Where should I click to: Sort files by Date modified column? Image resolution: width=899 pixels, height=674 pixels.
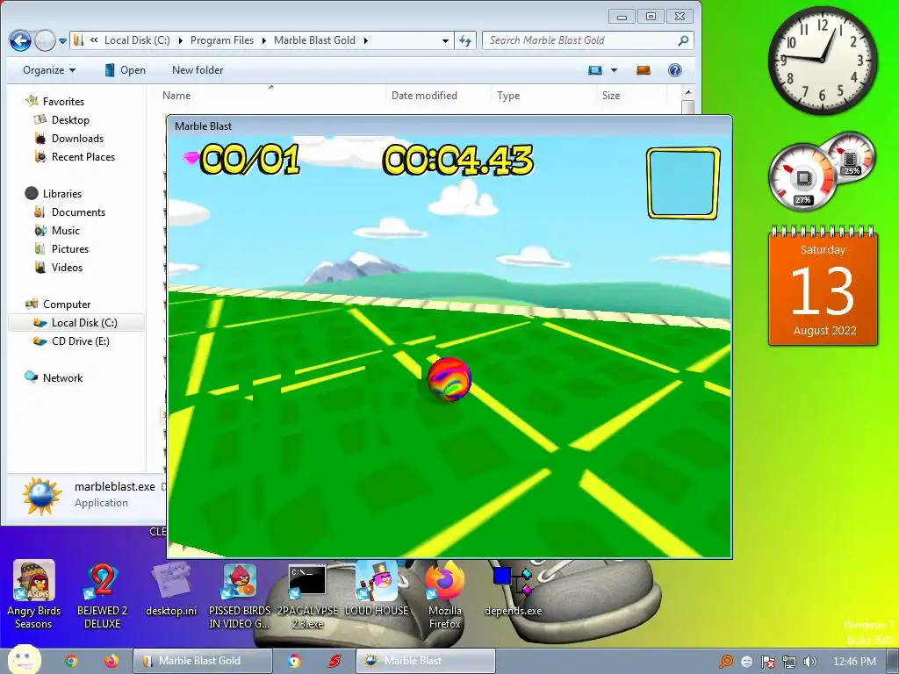tap(424, 95)
